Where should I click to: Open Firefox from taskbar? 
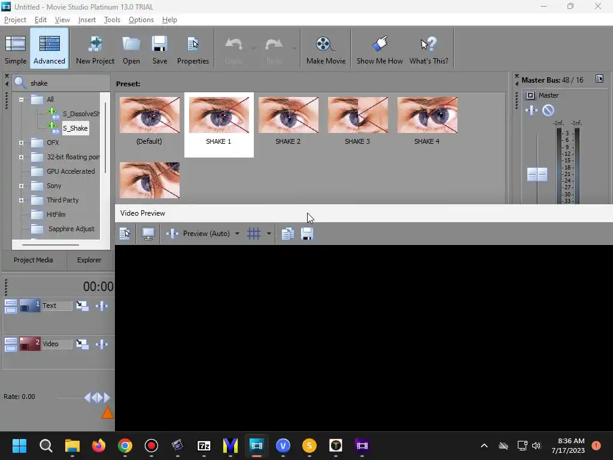[x=99, y=446]
